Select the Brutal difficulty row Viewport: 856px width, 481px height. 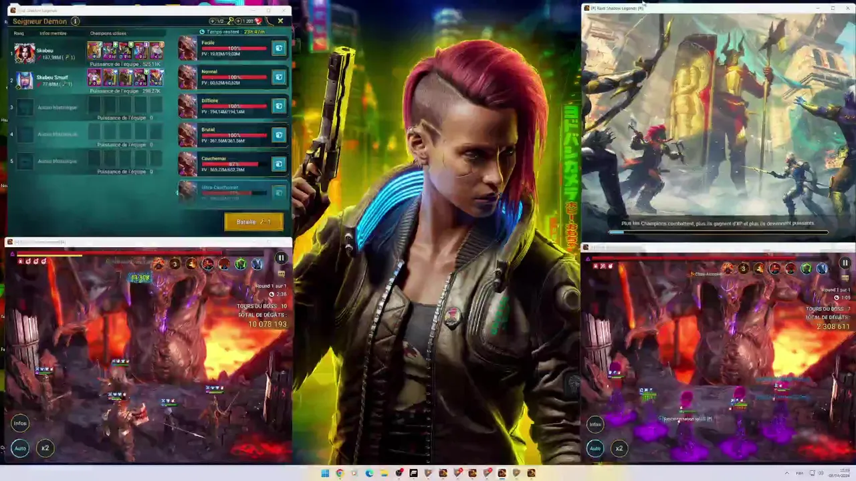tap(233, 135)
